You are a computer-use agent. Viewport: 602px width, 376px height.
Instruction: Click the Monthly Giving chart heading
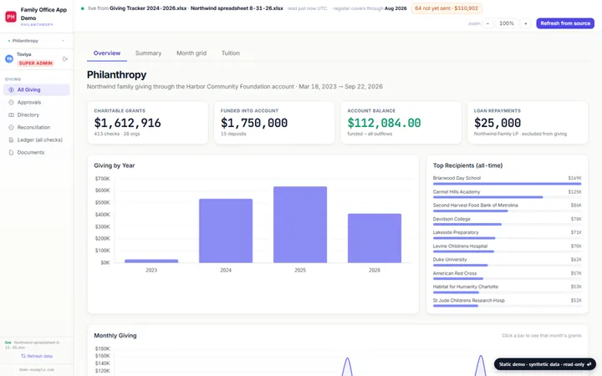[115, 335]
